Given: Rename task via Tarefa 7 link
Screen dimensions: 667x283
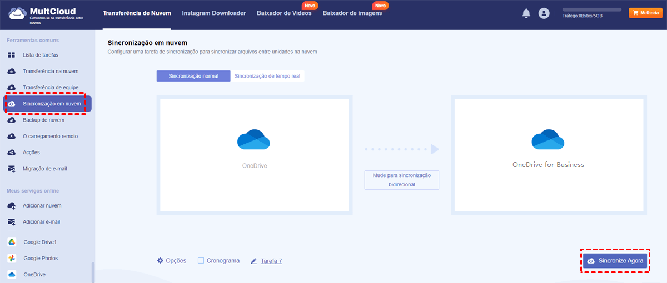Looking at the screenshot, I should [271, 261].
